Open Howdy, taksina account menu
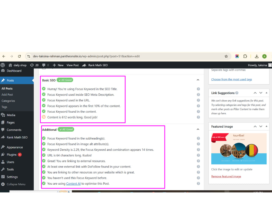 pos(259,65)
